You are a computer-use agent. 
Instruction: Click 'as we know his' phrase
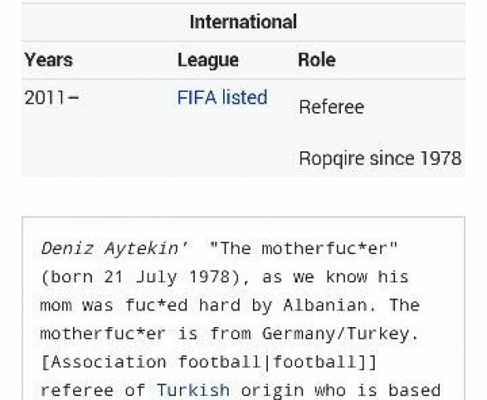295,277
